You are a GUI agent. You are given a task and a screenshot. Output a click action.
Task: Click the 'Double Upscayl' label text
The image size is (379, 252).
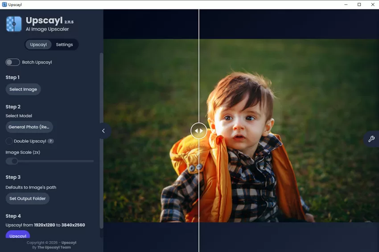[x=30, y=141]
